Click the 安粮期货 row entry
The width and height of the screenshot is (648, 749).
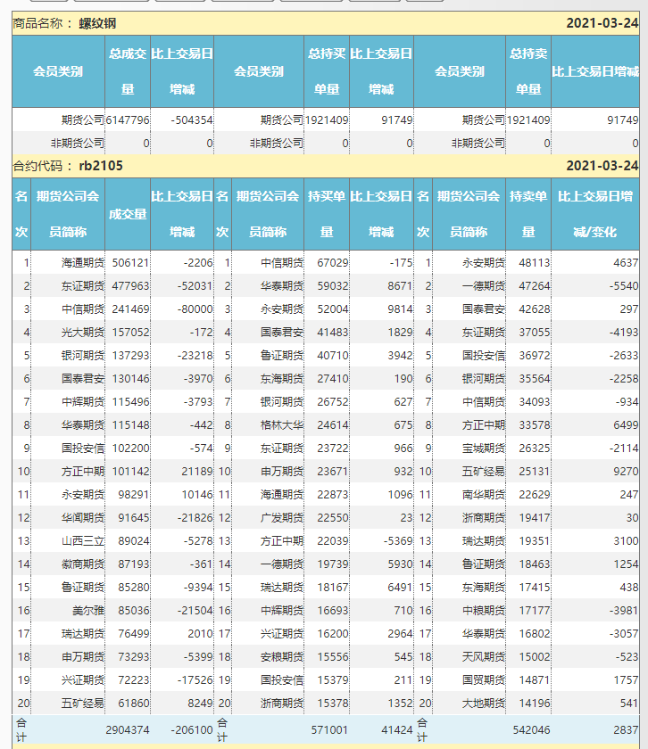click(x=282, y=656)
